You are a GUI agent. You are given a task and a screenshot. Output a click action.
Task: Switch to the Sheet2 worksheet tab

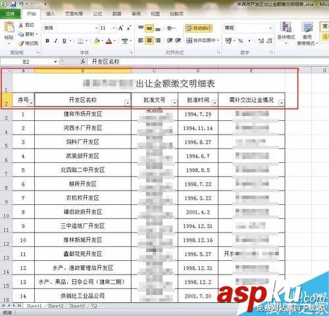[55, 306]
